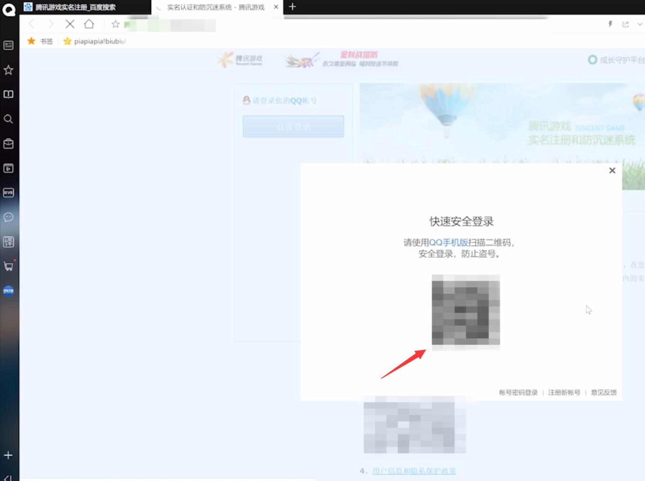This screenshot has width=645, height=481.
Task: Open the chat bubble sidebar icon
Action: [x=9, y=217]
